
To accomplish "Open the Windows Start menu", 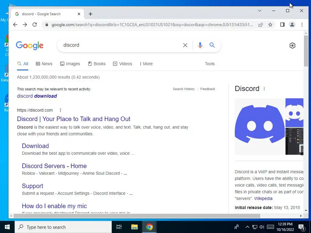I will [7, 227].
